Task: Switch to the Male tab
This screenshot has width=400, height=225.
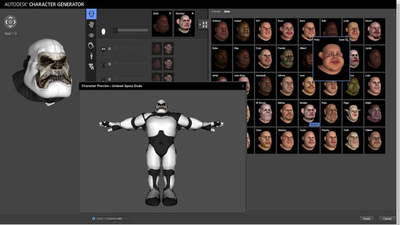Action: click(227, 11)
